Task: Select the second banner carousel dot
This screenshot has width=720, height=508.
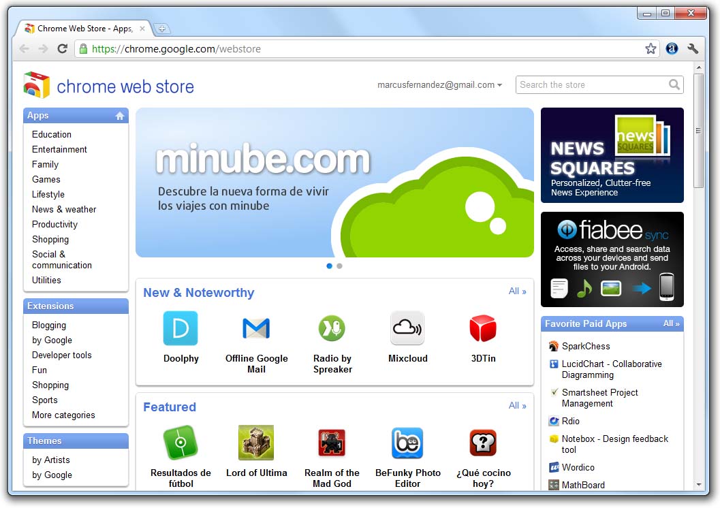Action: click(339, 266)
